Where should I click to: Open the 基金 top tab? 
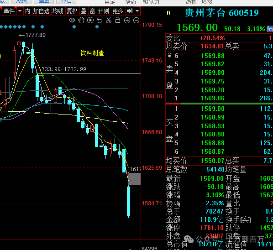point(44,2)
